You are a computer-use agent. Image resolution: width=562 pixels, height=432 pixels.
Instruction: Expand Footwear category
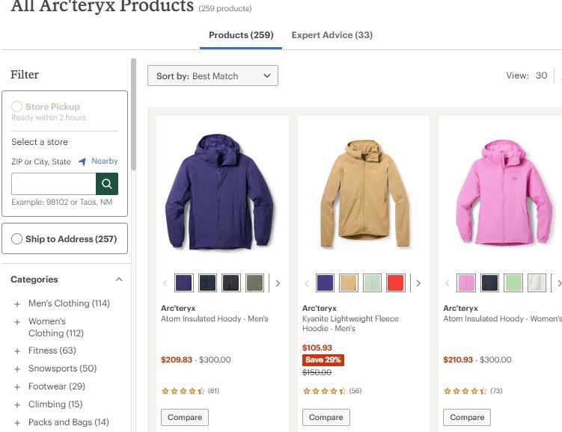(x=57, y=386)
